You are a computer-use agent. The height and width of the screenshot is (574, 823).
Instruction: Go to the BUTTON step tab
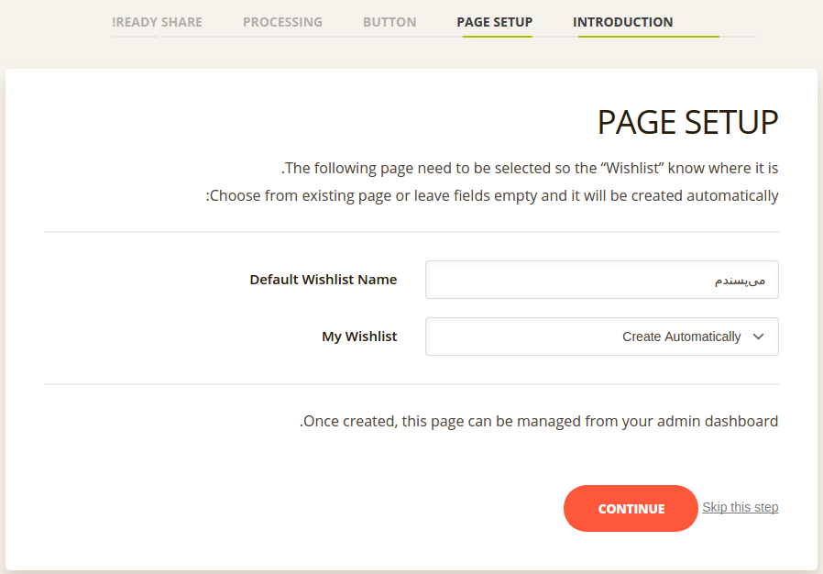coord(390,22)
